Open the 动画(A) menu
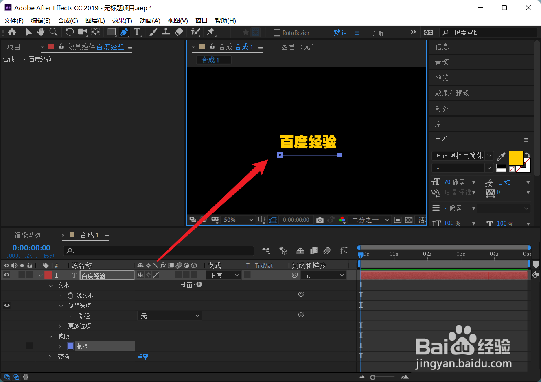The width and height of the screenshot is (541, 382). click(x=150, y=20)
